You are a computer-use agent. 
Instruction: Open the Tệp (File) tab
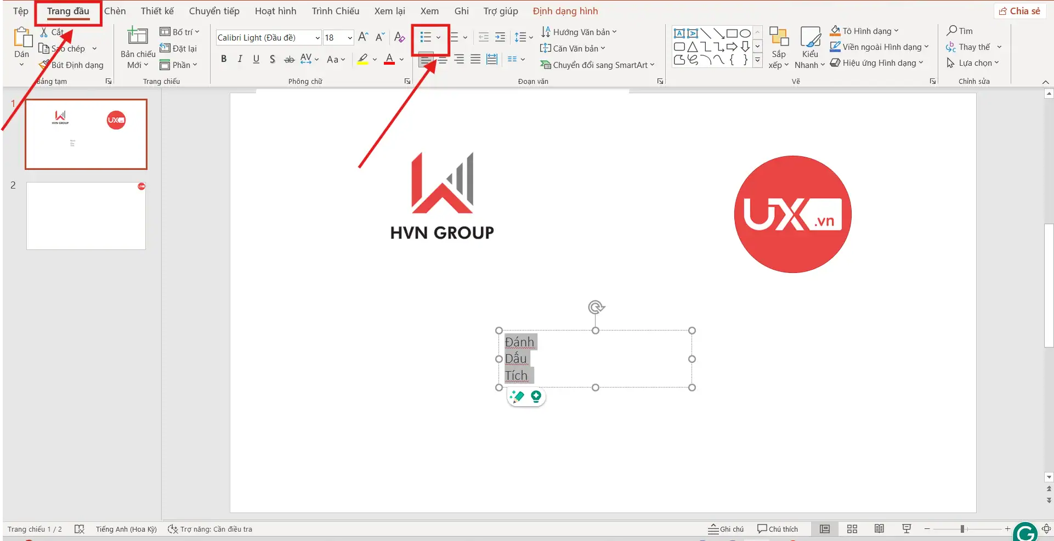(21, 11)
